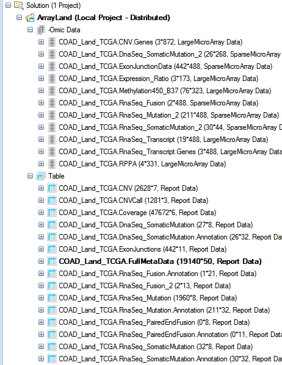Collapse the -Omic Data folder
The image size is (282, 365).
click(30, 30)
